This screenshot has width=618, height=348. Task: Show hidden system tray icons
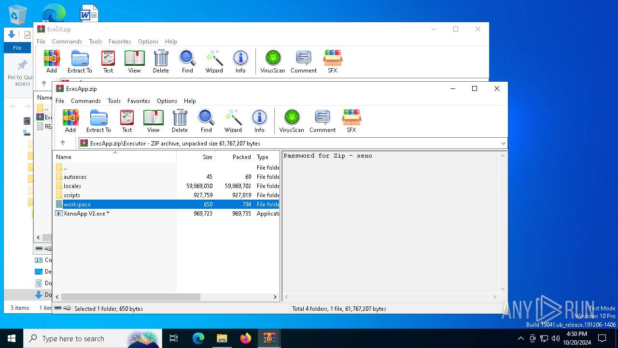(520, 338)
